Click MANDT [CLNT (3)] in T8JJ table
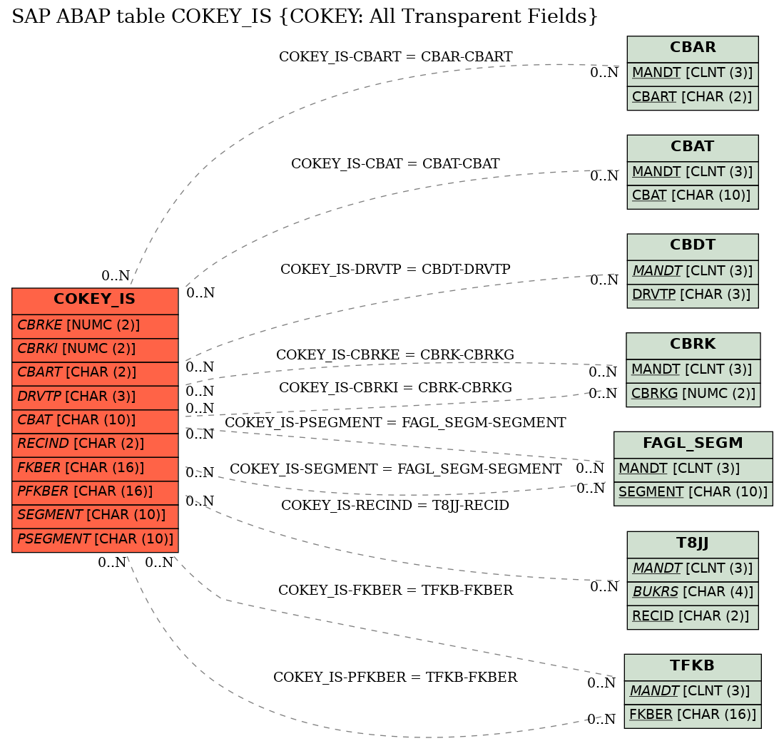 coord(693,570)
